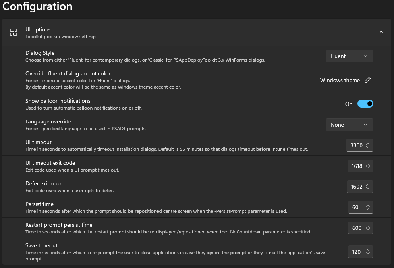Decrement the Persist time value

(x=369, y=209)
